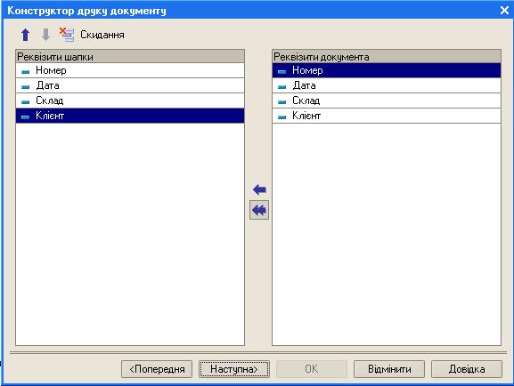Select Номер in Реквізити документа list

[x=387, y=70]
